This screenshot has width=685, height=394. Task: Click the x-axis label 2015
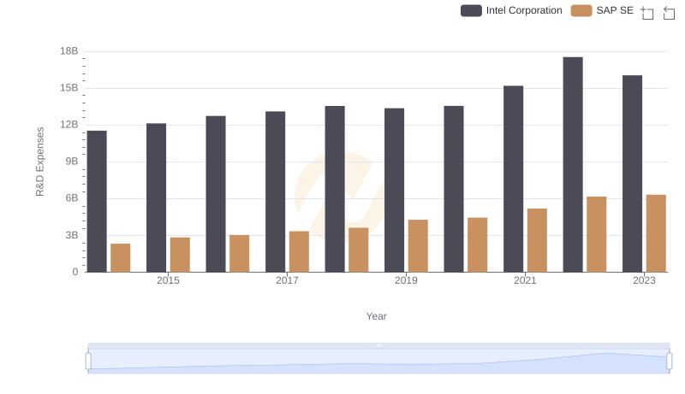168,280
